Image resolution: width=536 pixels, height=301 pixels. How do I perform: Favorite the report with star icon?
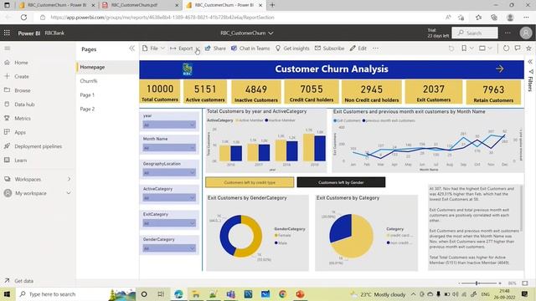(528, 48)
